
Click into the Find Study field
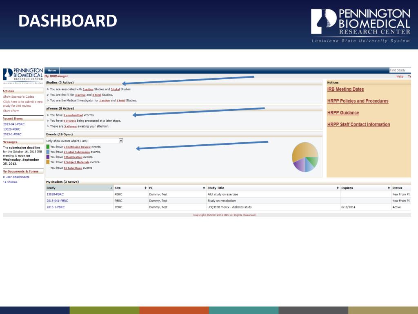point(400,70)
